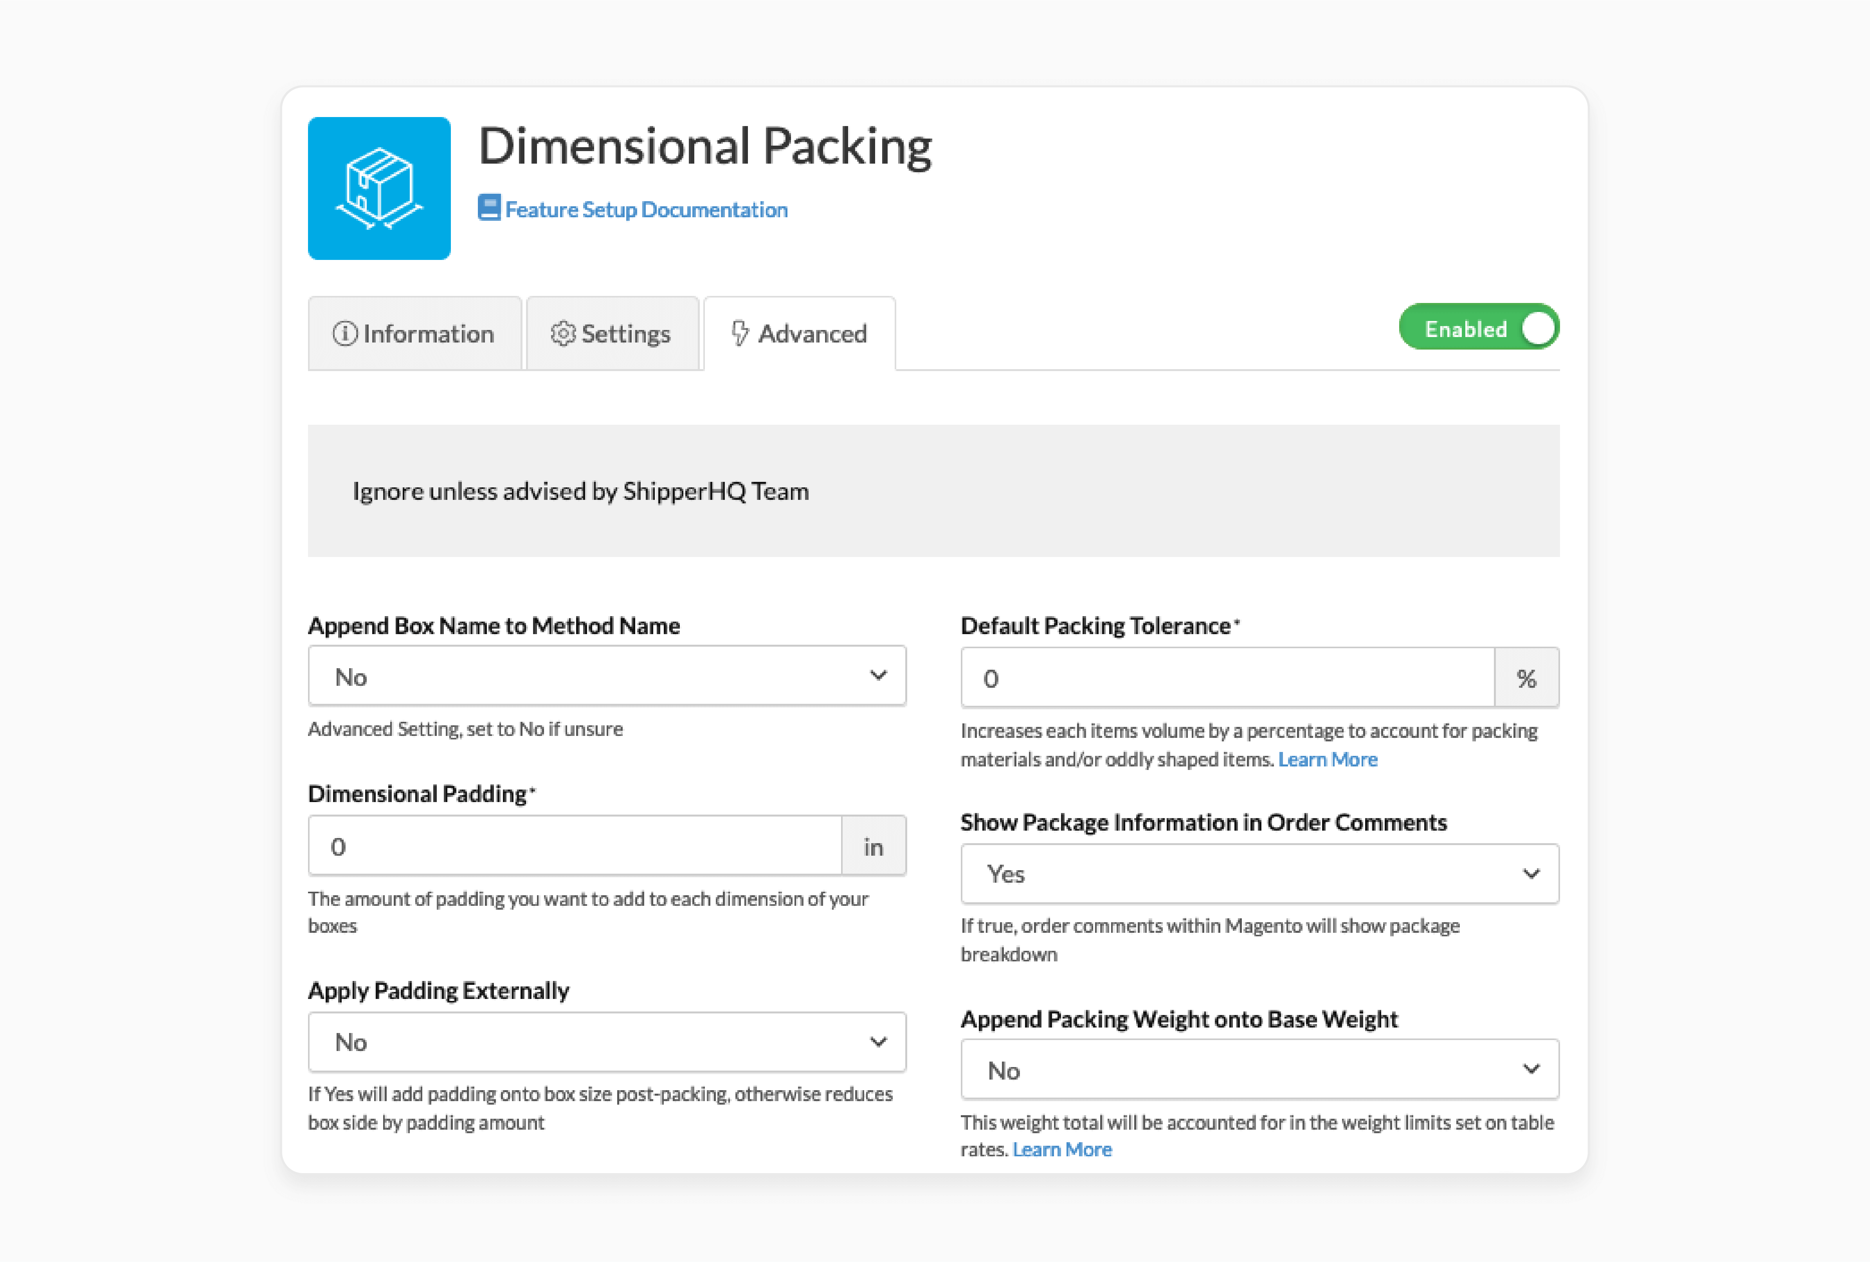
Task: Click the gear icon on Settings tab
Action: click(562, 333)
